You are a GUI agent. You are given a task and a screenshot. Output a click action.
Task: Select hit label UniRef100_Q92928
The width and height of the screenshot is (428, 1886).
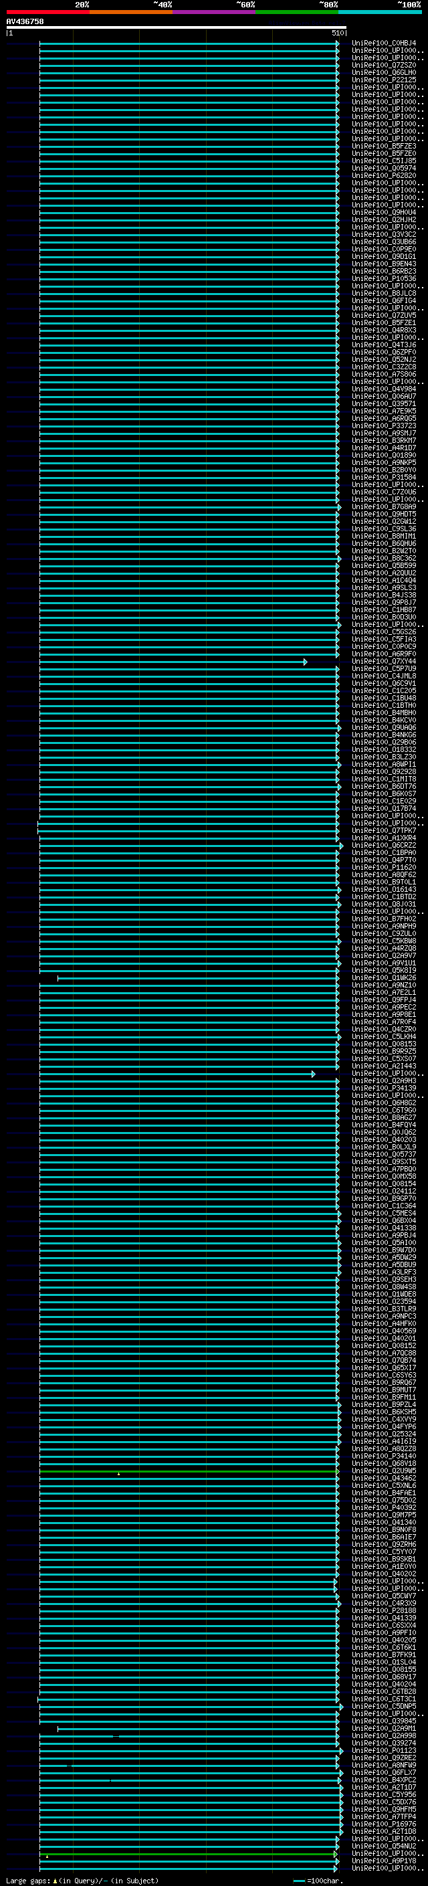383,771
